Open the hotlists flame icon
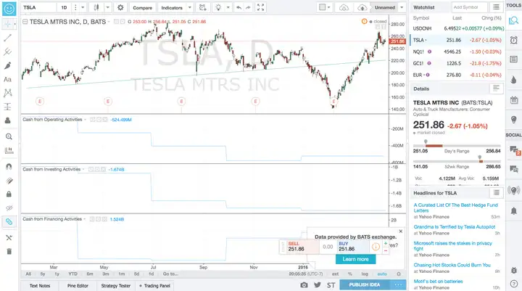Screen dimensions: 522x291 pyautogui.click(x=514, y=79)
